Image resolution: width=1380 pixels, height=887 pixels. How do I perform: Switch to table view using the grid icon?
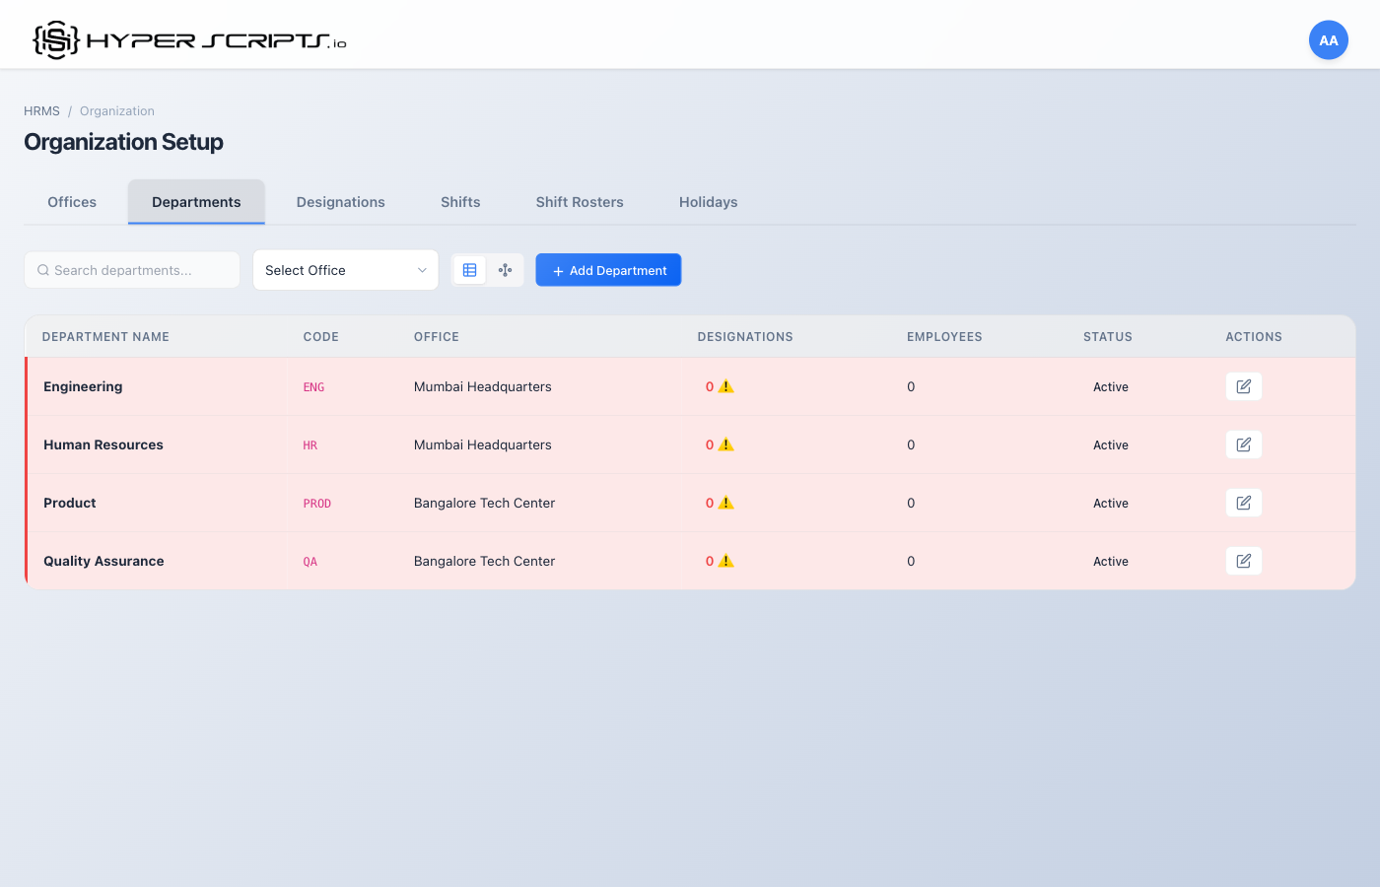469,269
